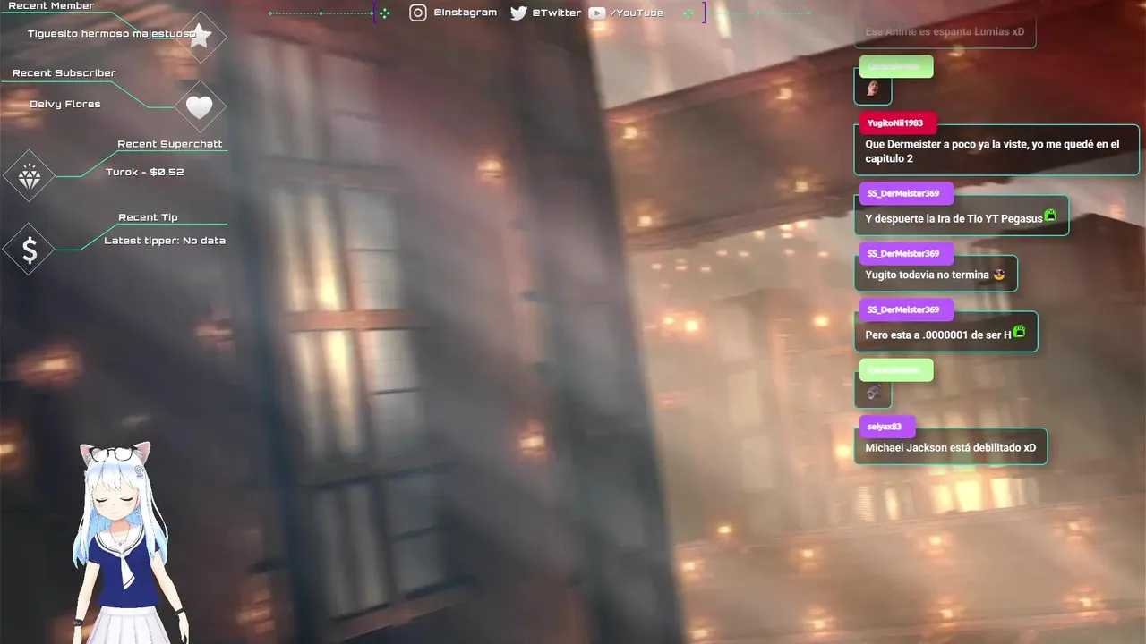Click the seiyax83 username badge
The width and height of the screenshot is (1146, 644).
tap(886, 426)
